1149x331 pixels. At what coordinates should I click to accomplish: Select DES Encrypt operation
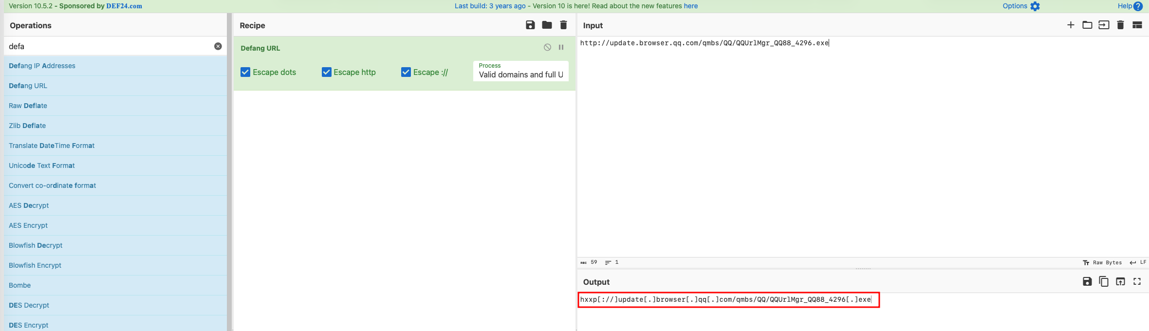[115, 324]
